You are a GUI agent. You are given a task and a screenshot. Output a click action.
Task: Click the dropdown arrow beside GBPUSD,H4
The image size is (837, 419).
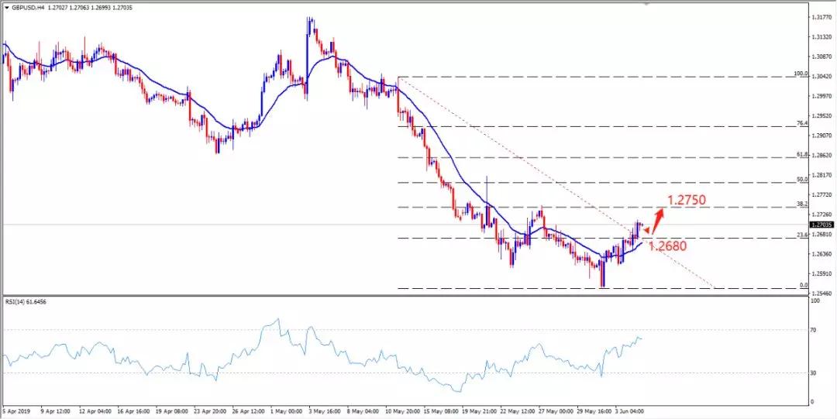[x=5, y=7]
